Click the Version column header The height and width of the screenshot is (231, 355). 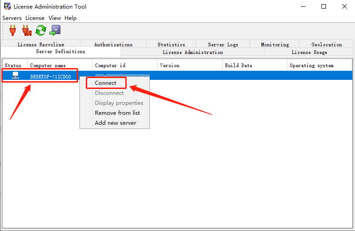190,65
